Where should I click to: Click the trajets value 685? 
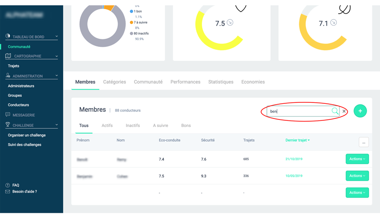pyautogui.click(x=246, y=159)
